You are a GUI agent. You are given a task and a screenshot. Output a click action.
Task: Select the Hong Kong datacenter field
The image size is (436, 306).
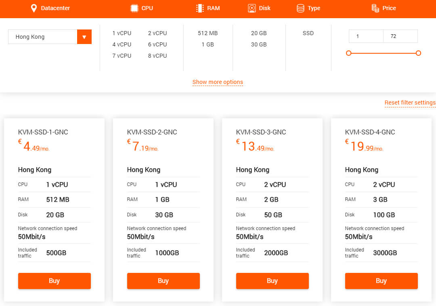point(42,37)
